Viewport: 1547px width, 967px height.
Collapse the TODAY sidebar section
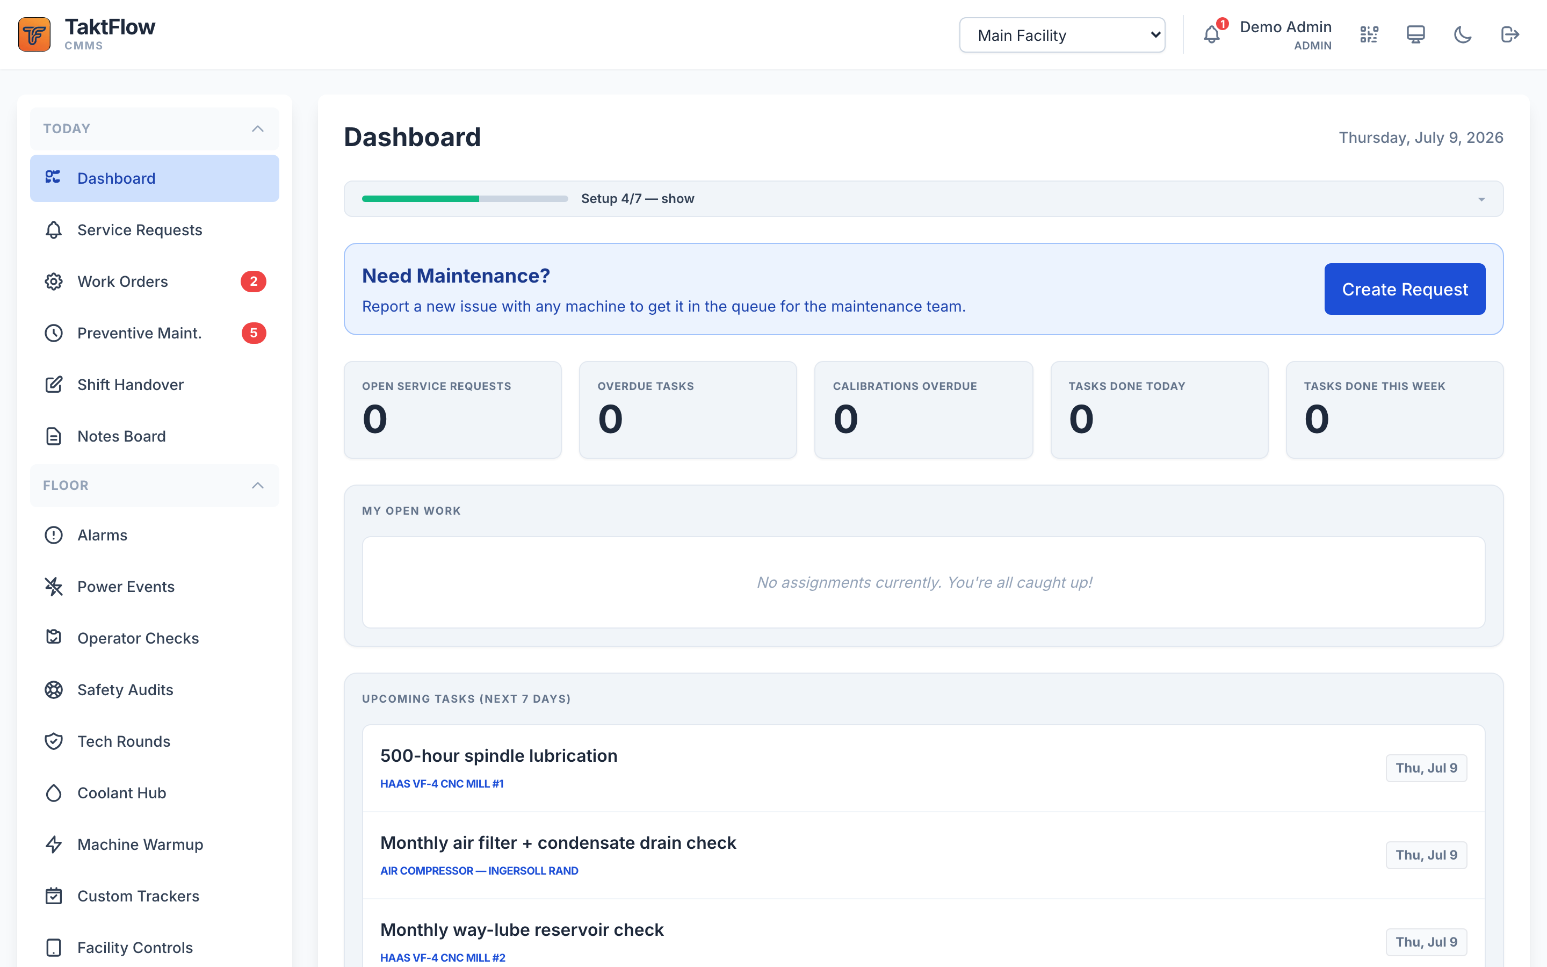click(x=155, y=128)
